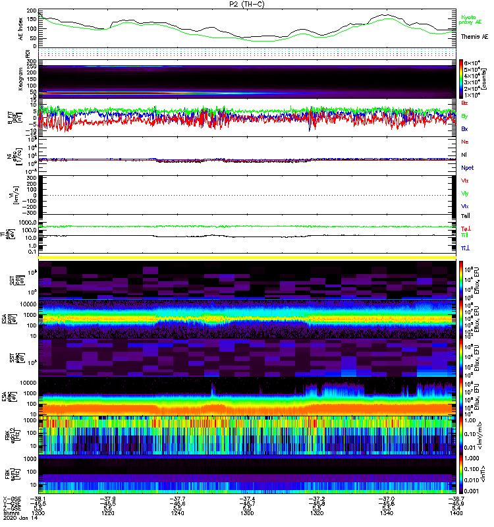Click the ion temperature Ti plot panel

(x=247, y=234)
